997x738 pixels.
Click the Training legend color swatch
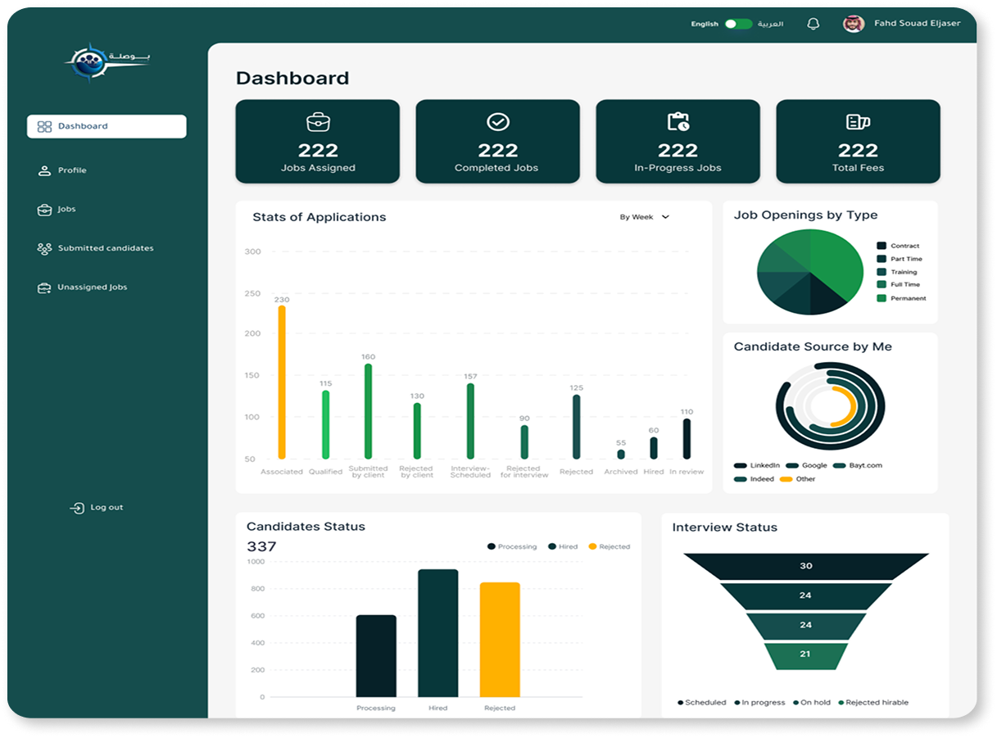pyautogui.click(x=881, y=272)
